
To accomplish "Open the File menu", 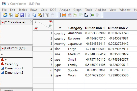I will click(x=4, y=10).
